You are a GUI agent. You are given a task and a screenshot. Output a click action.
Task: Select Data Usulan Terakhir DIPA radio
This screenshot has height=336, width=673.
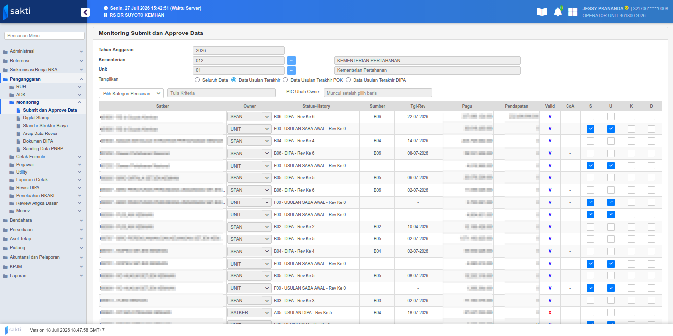point(348,80)
